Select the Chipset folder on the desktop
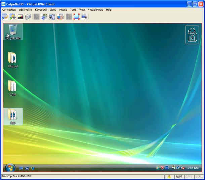 [x=13, y=60]
